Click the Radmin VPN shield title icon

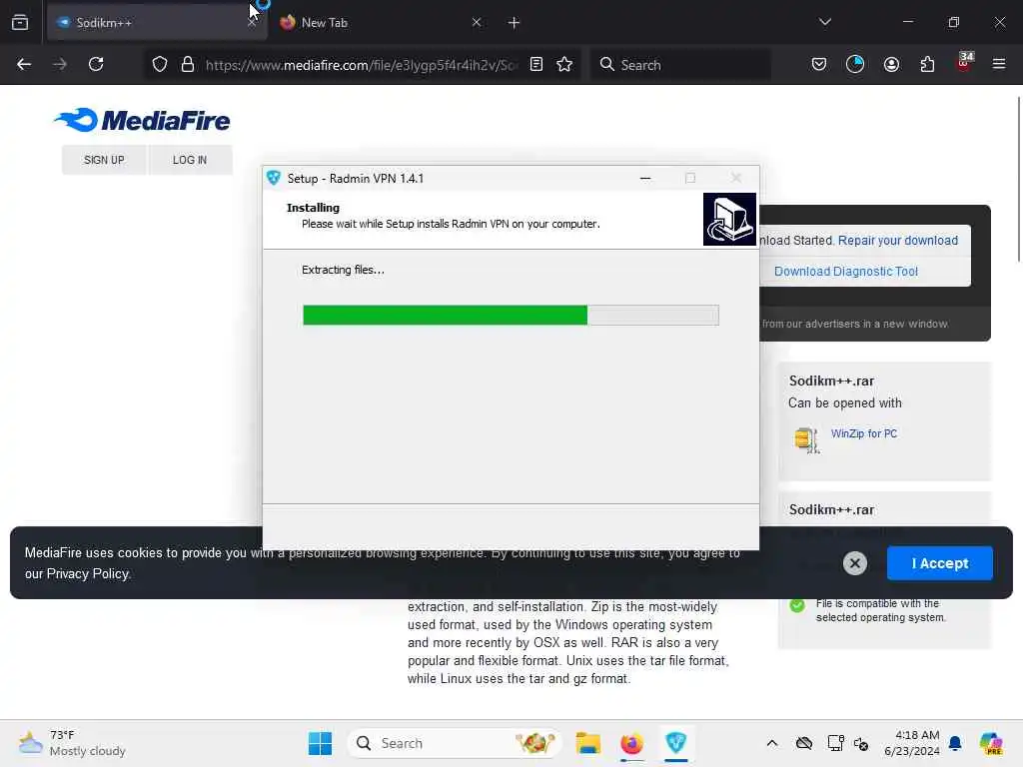click(x=274, y=178)
